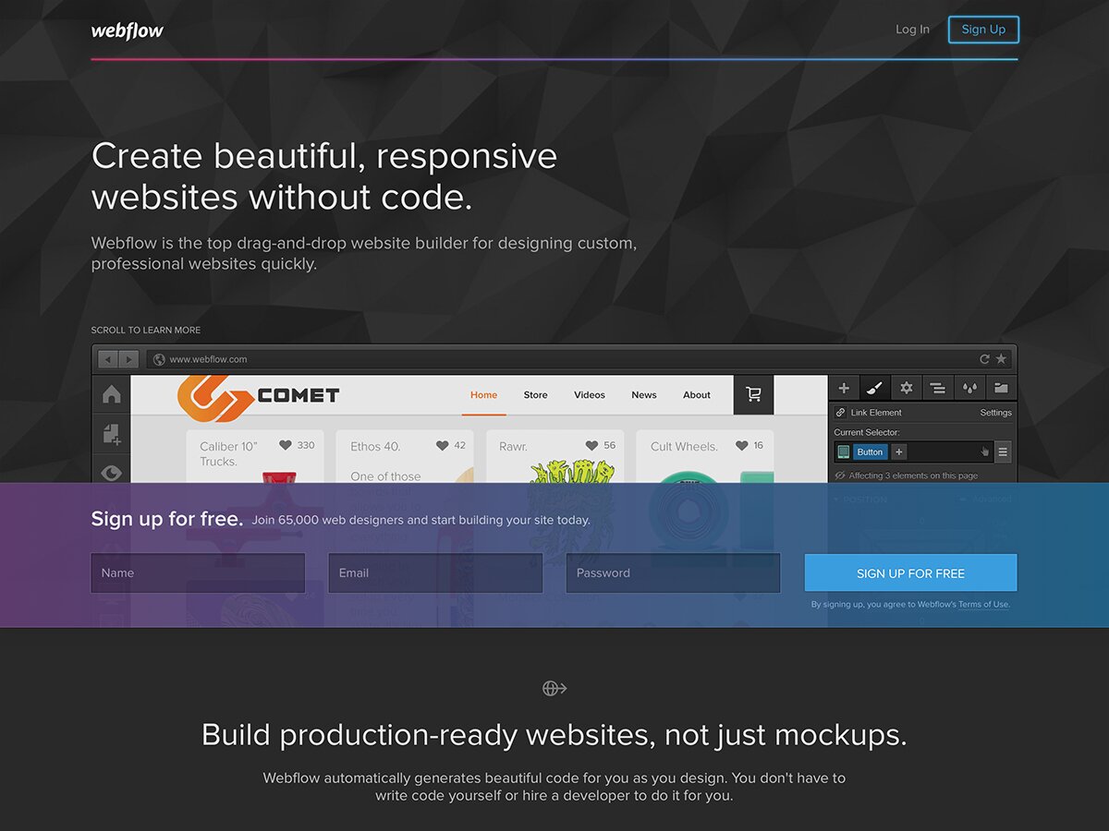Open the shopping cart icon in Comet navbar
Screen dimensions: 1109x831
coord(753,394)
